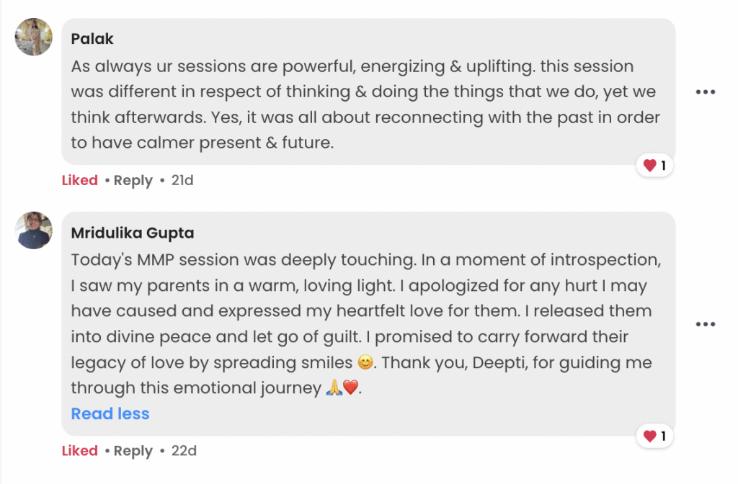Collapse Mridulika's comment with Read less
The image size is (738, 484).
tap(110, 414)
